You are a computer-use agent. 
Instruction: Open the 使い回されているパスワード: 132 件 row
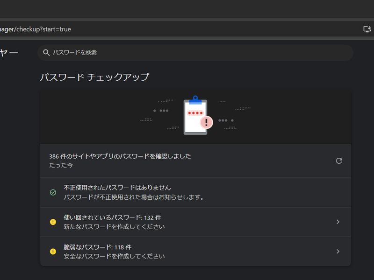(x=187, y=222)
